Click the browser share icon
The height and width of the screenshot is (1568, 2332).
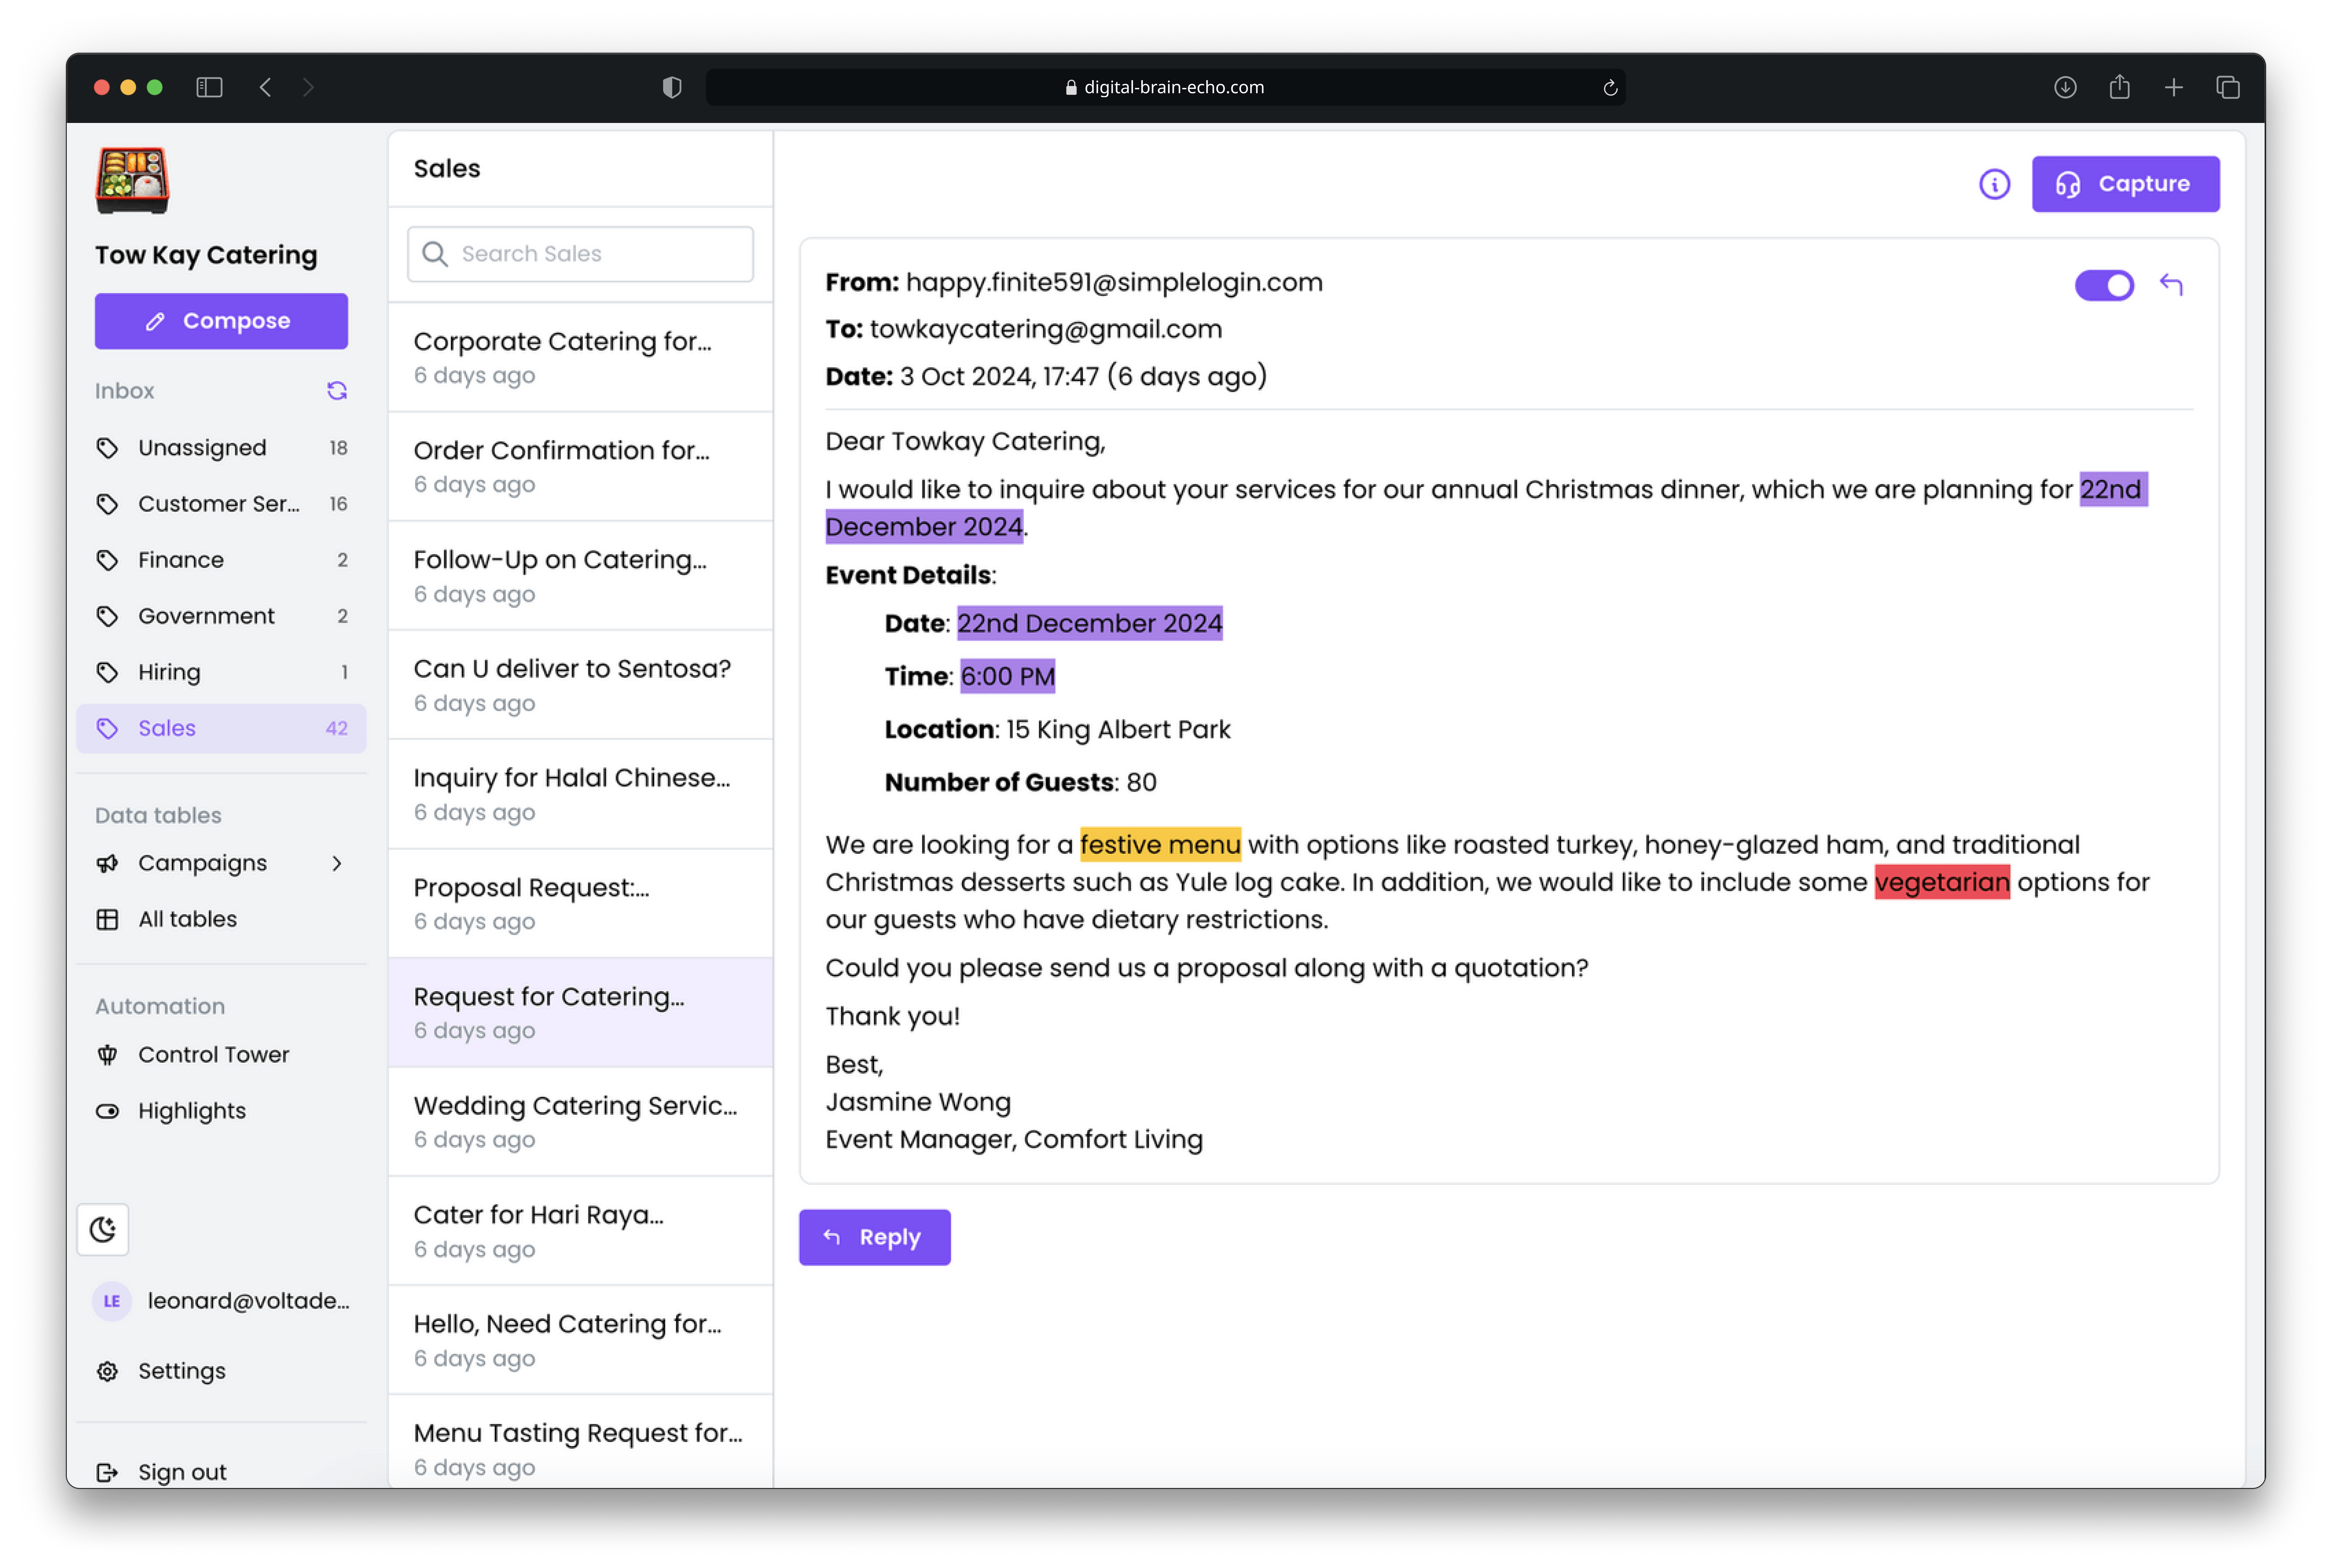(x=2119, y=87)
